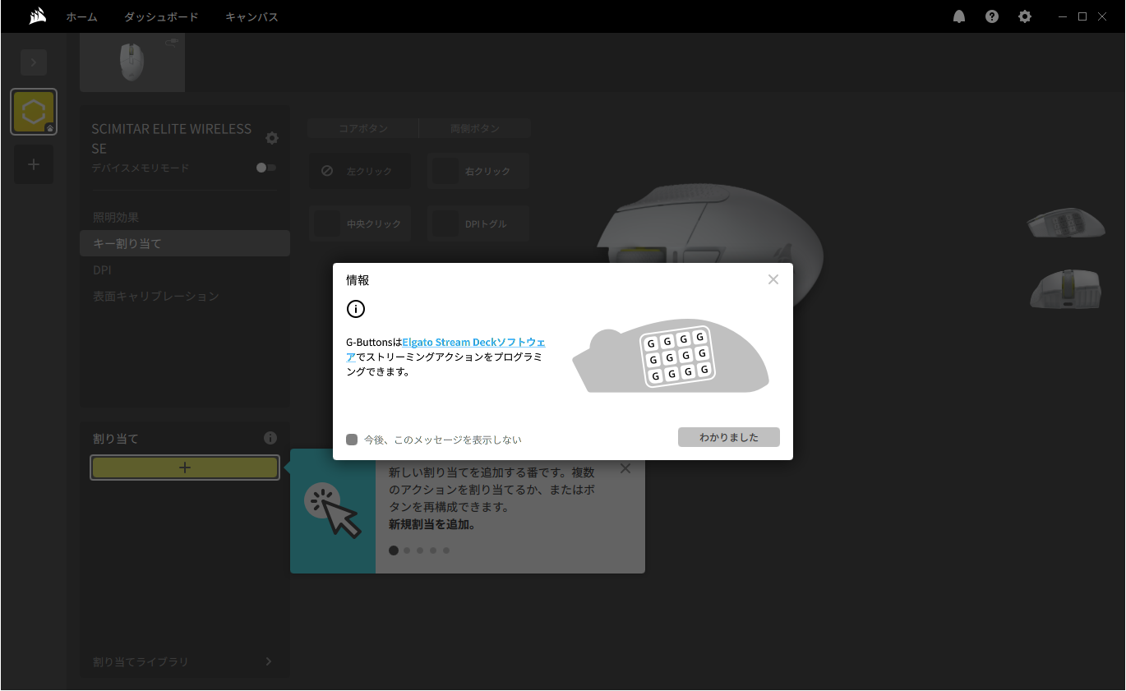Select the Scimitar device hexagon icon in sidebar

(x=34, y=111)
